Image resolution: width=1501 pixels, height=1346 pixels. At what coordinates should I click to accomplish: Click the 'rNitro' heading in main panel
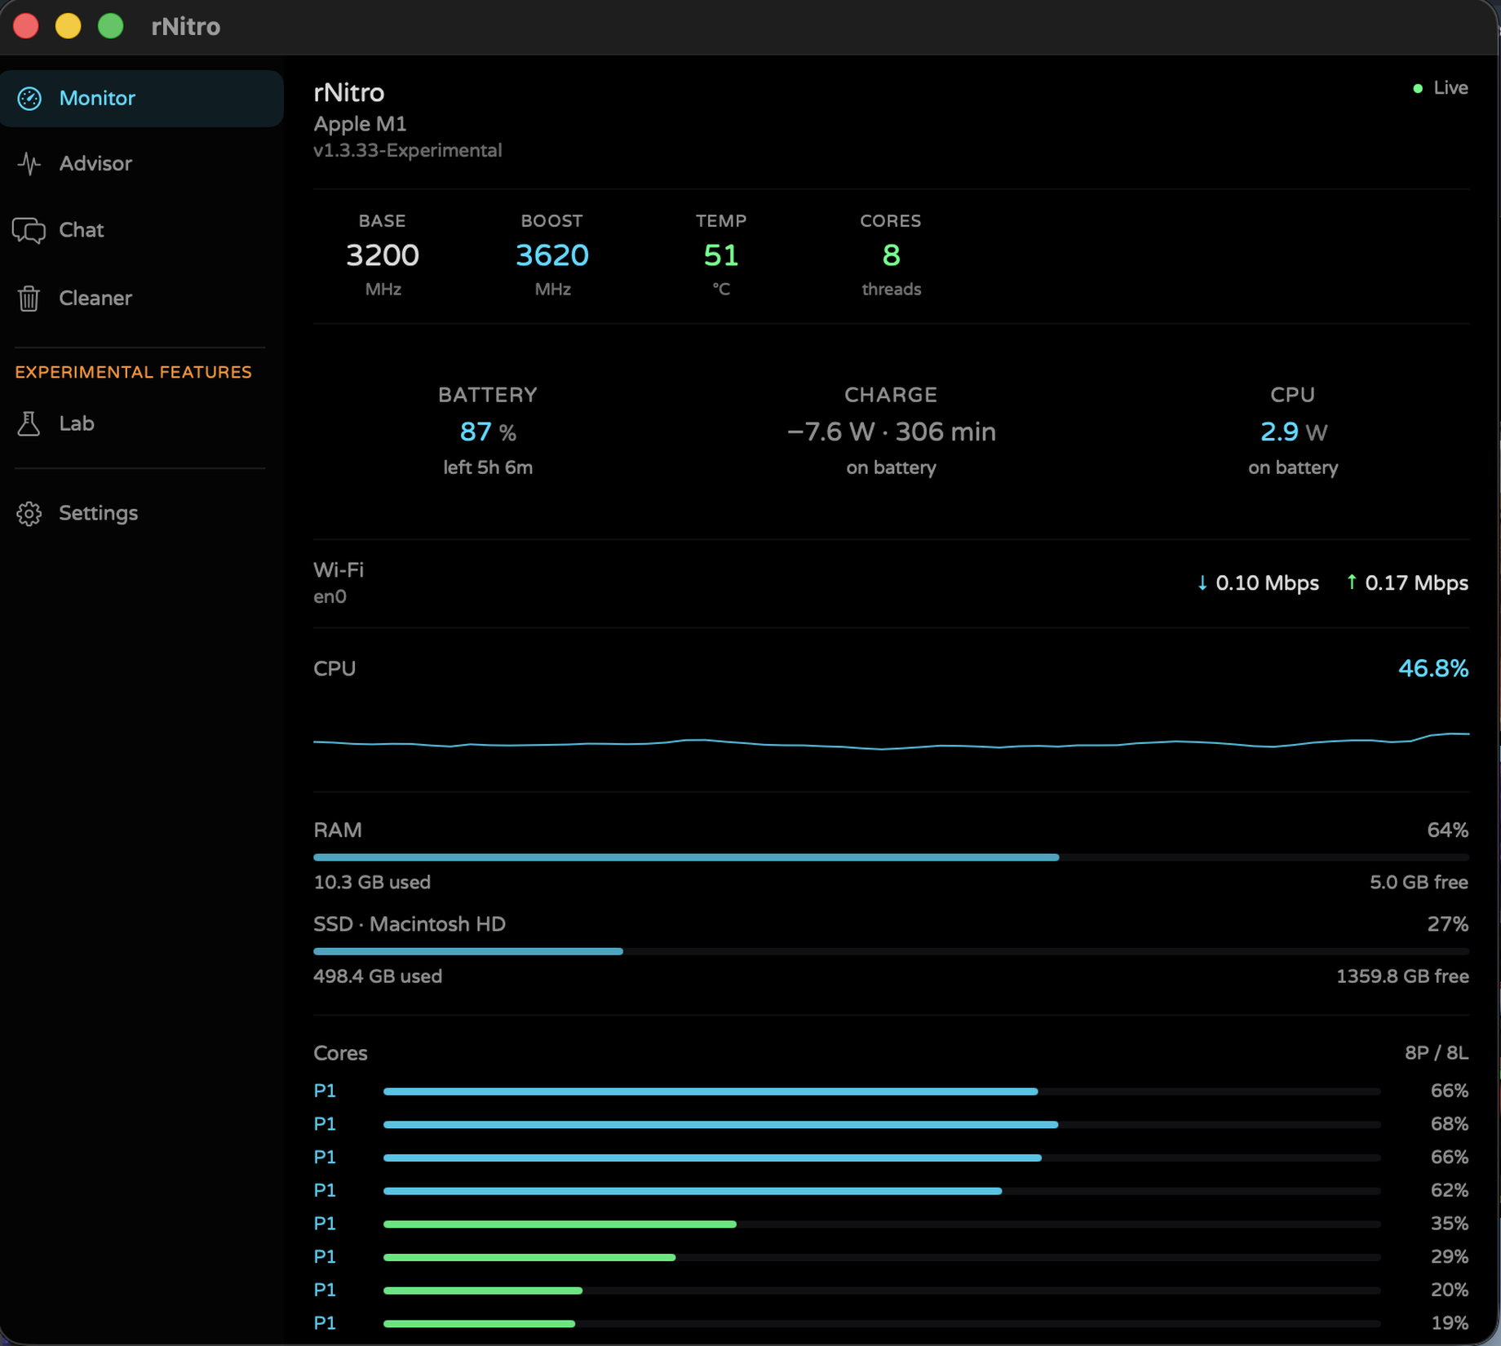pyautogui.click(x=348, y=93)
